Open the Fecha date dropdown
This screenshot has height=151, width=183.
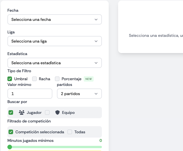(55, 19)
